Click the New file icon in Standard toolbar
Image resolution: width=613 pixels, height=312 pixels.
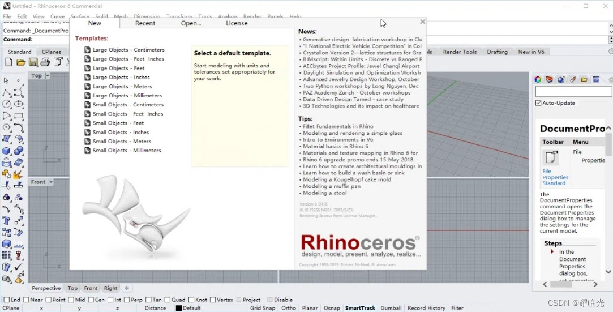pos(8,62)
